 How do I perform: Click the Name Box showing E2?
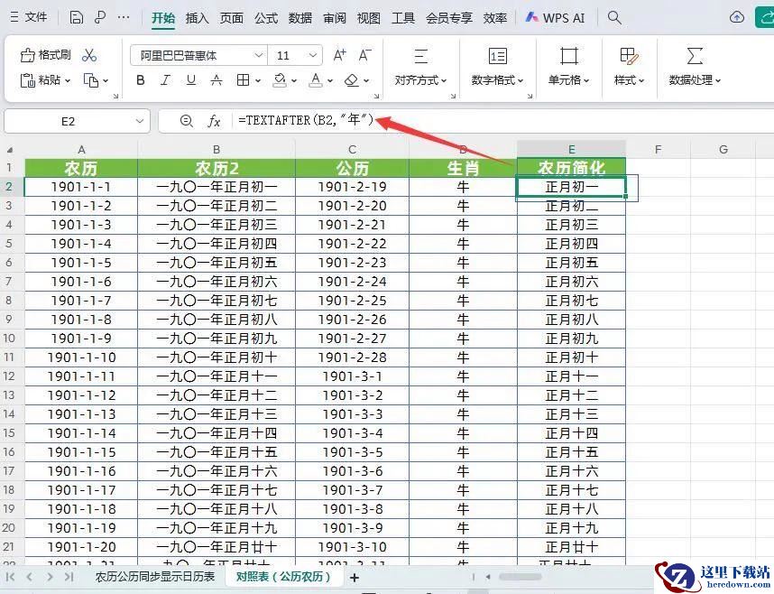pos(69,121)
